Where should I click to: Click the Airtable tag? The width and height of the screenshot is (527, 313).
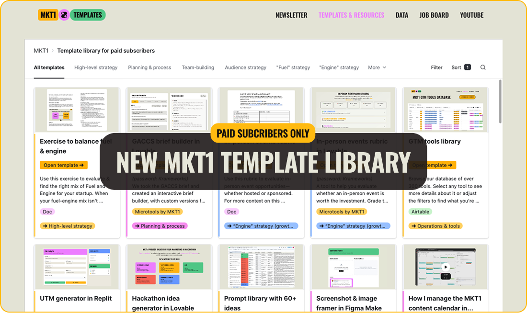420,212
